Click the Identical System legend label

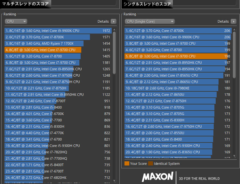point(167,164)
